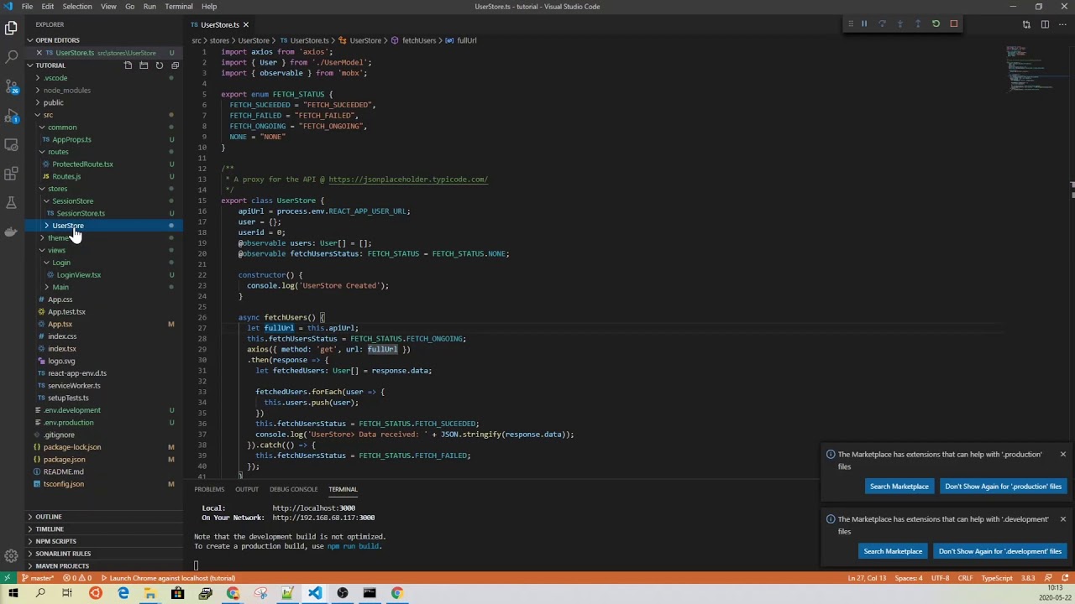Open the Terminal menu
The height and width of the screenshot is (604, 1075).
point(178,7)
